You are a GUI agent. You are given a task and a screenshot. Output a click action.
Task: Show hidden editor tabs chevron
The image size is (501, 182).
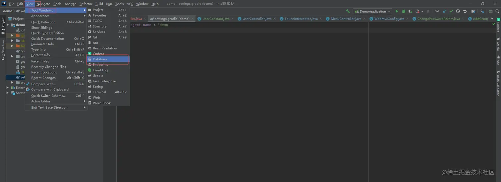492,19
